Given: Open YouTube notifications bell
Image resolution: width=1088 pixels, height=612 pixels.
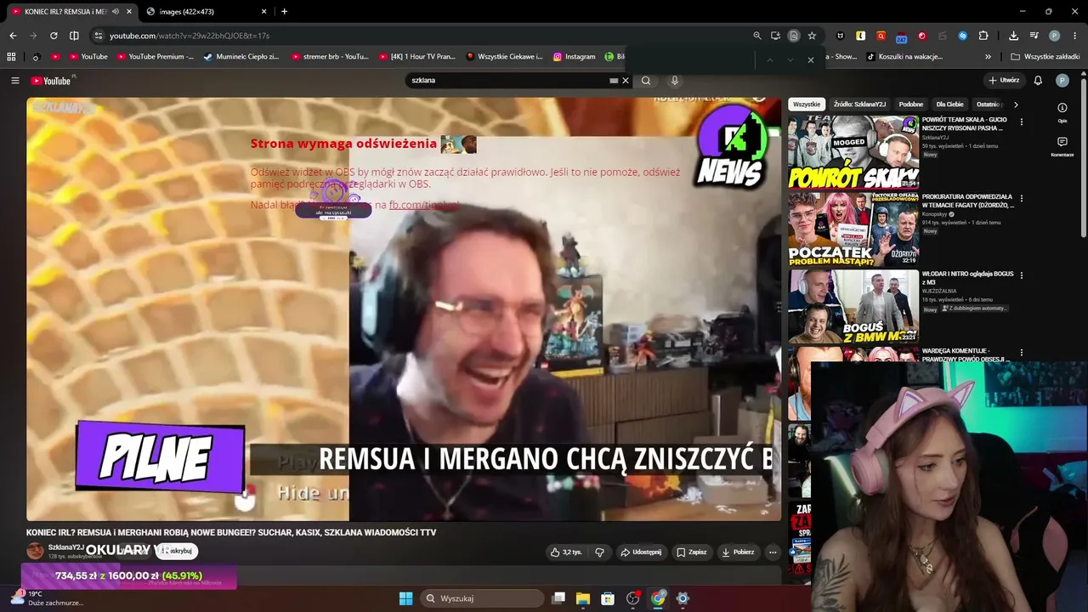Looking at the screenshot, I should pos(1038,81).
